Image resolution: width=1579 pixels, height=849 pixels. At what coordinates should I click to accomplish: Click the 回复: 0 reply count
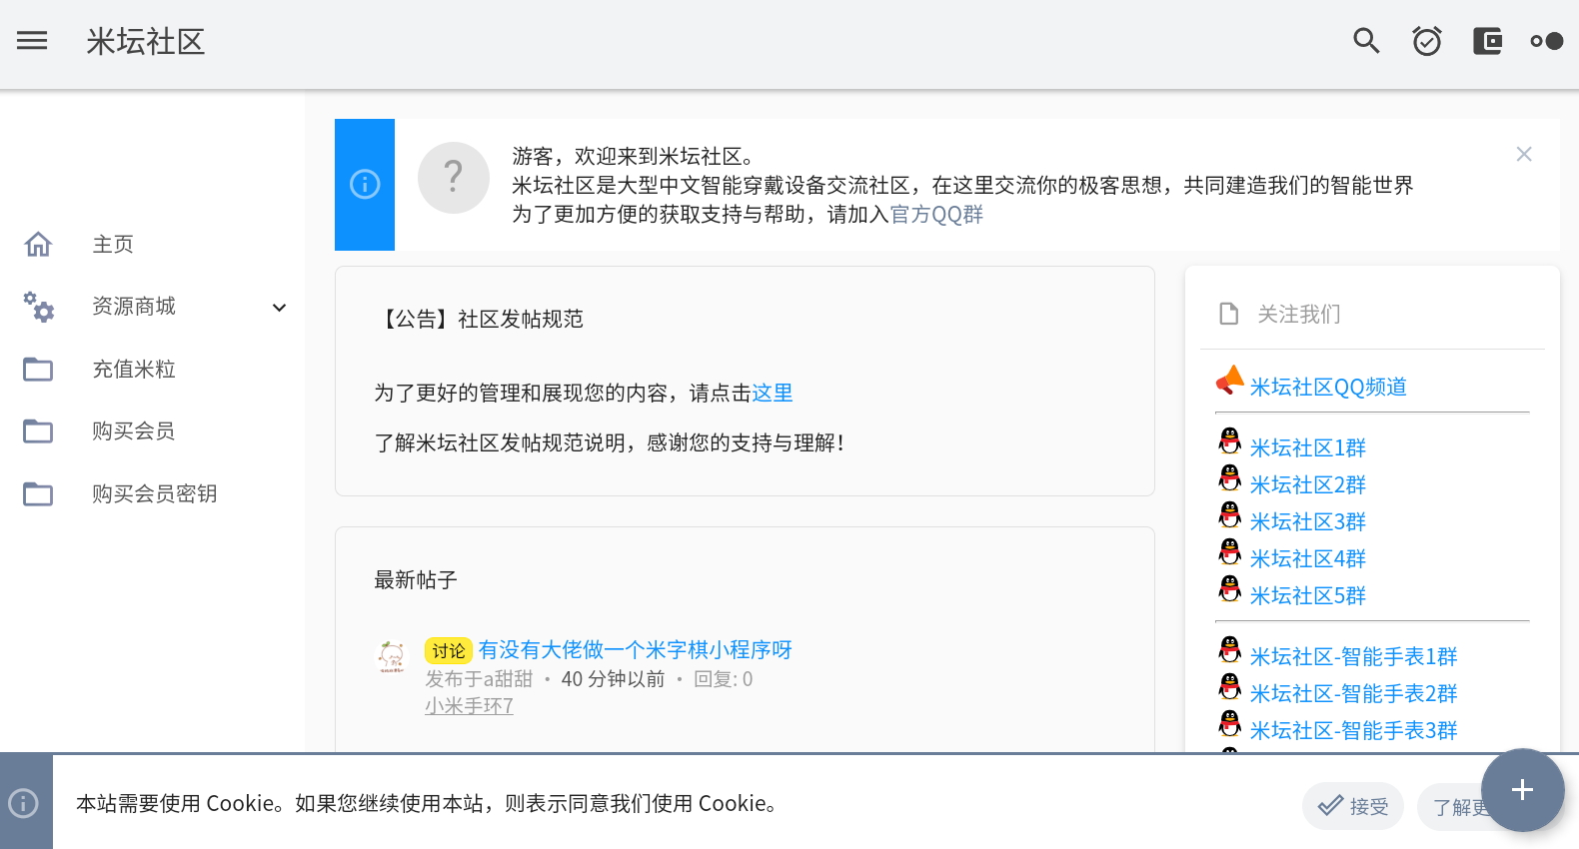[724, 680]
